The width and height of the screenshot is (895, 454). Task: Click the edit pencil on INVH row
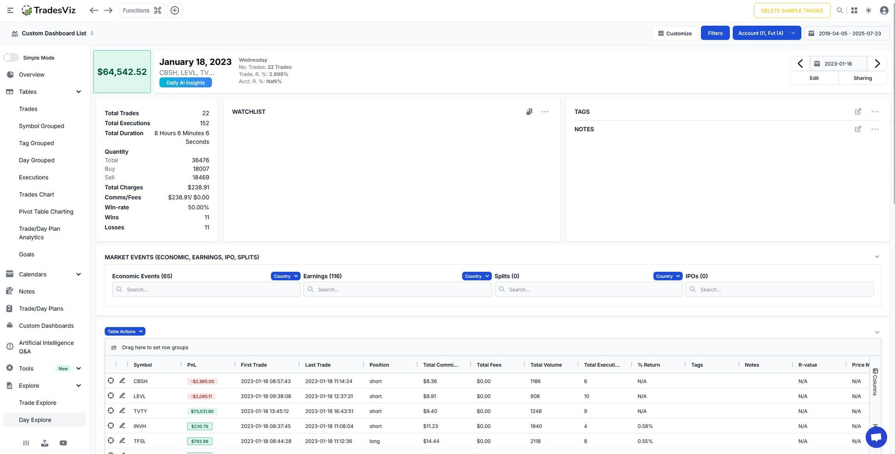(x=122, y=426)
